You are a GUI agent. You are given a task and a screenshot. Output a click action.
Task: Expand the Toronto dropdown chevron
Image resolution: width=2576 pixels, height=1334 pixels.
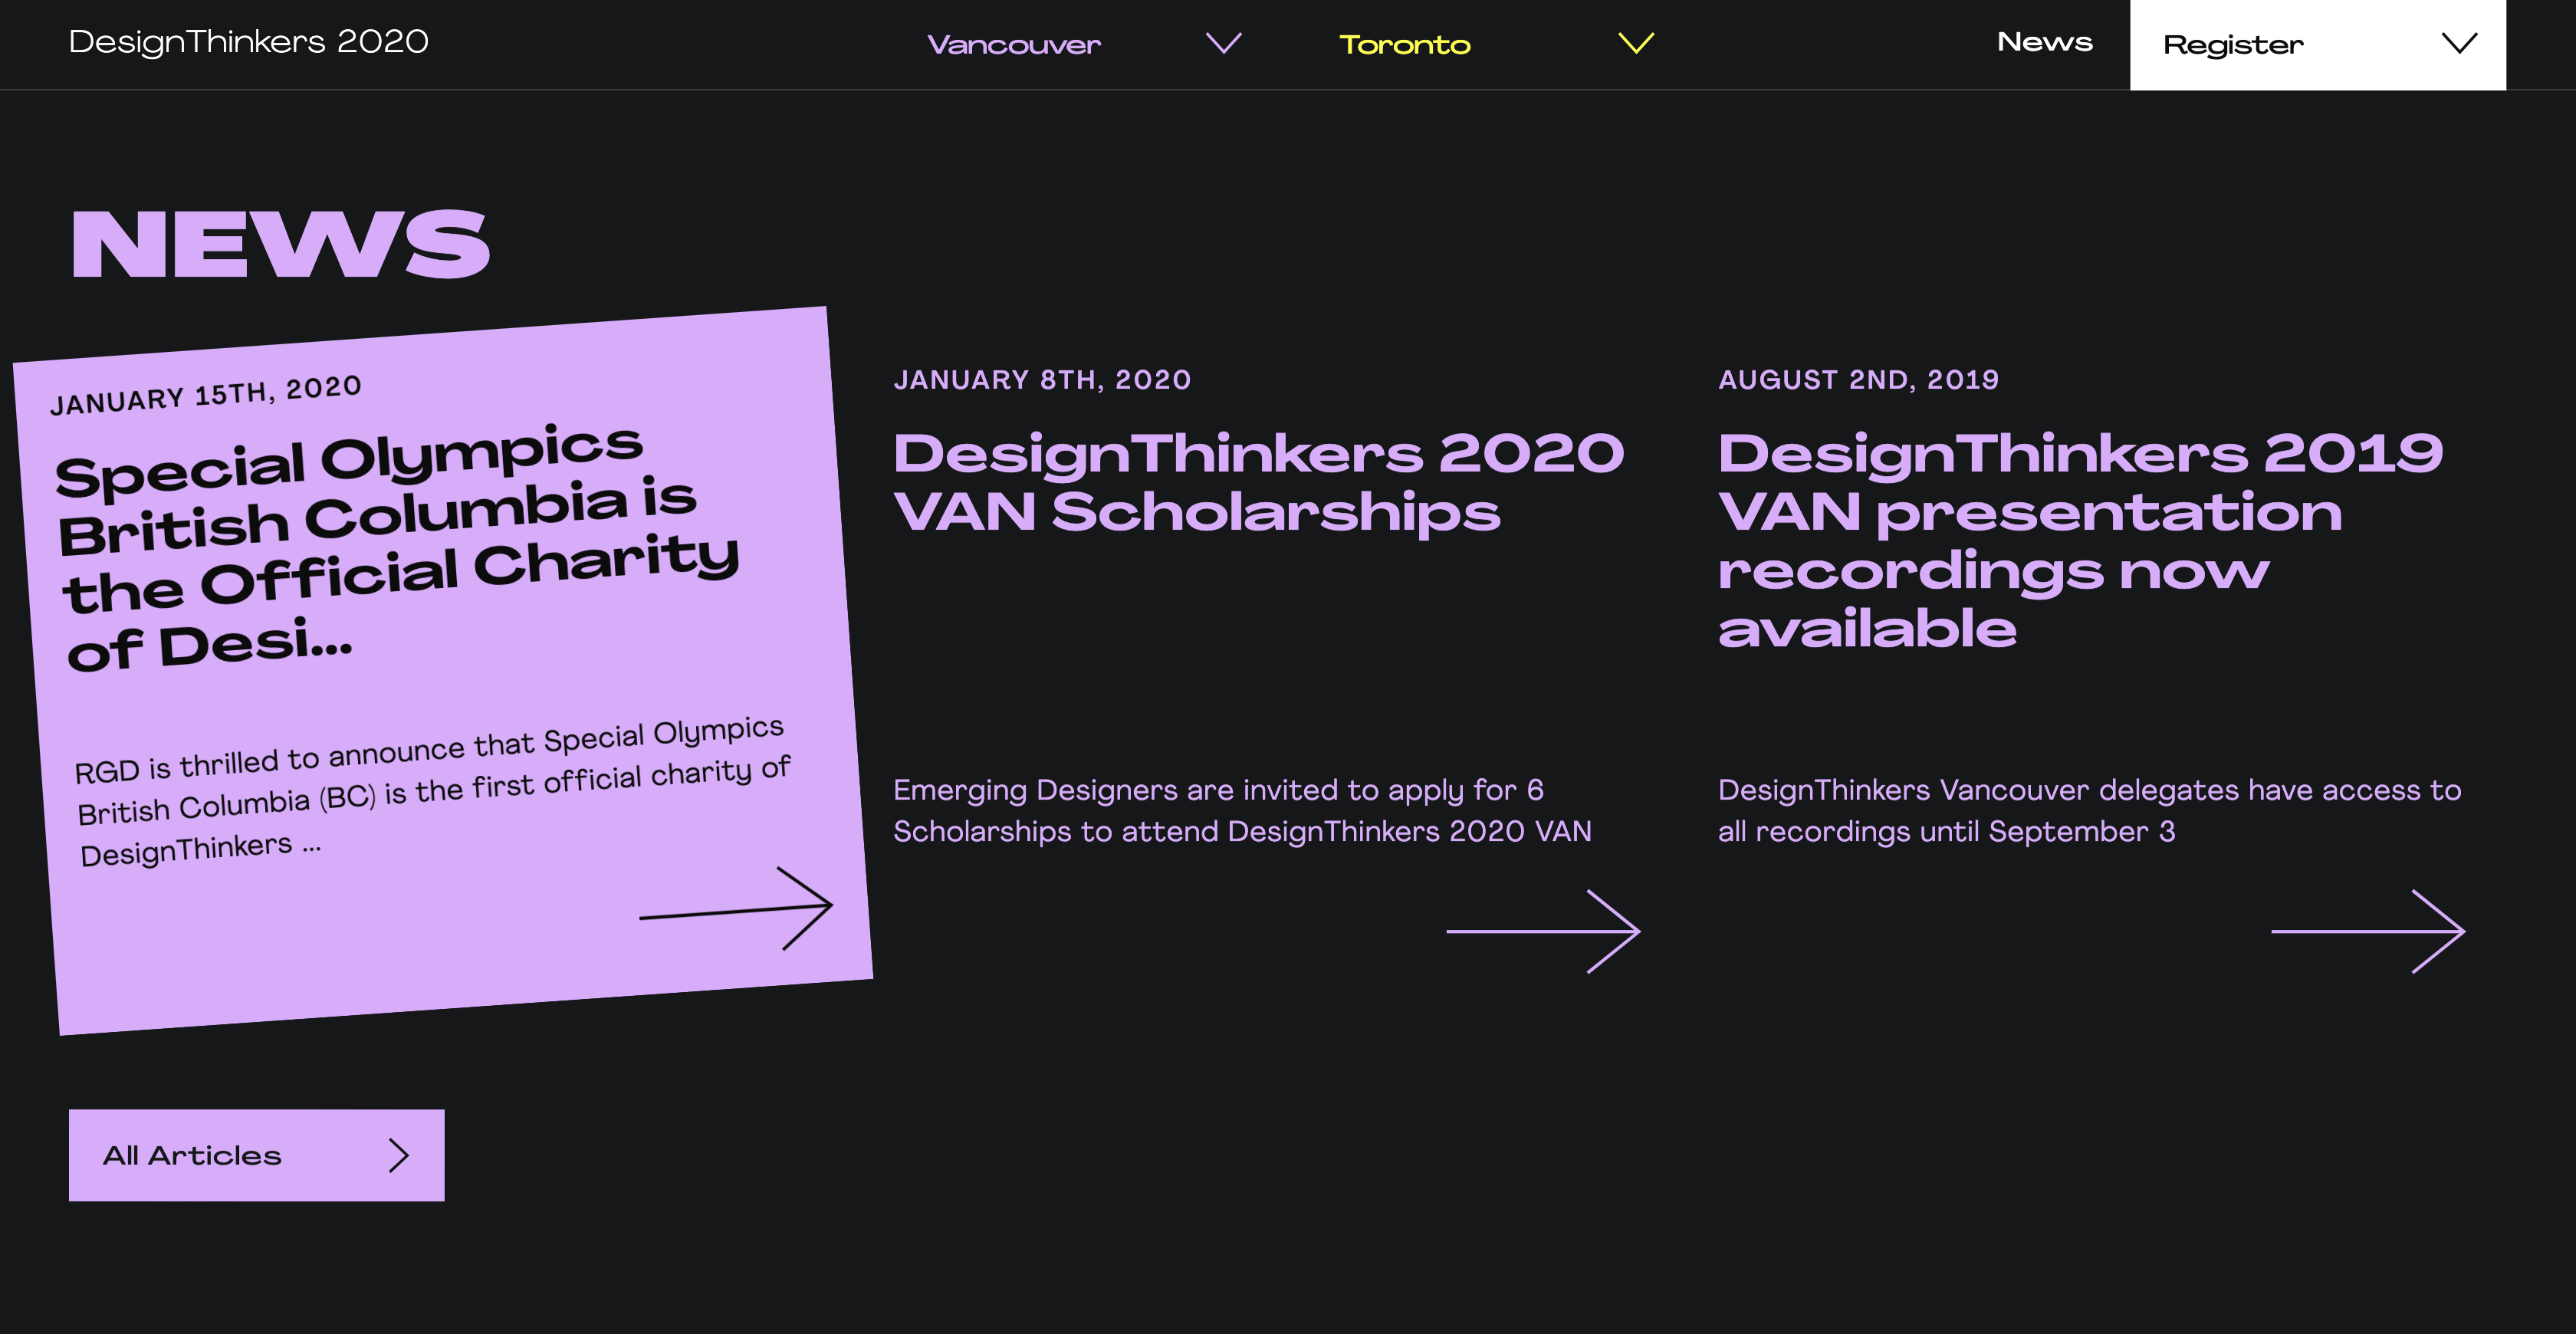(x=1636, y=43)
